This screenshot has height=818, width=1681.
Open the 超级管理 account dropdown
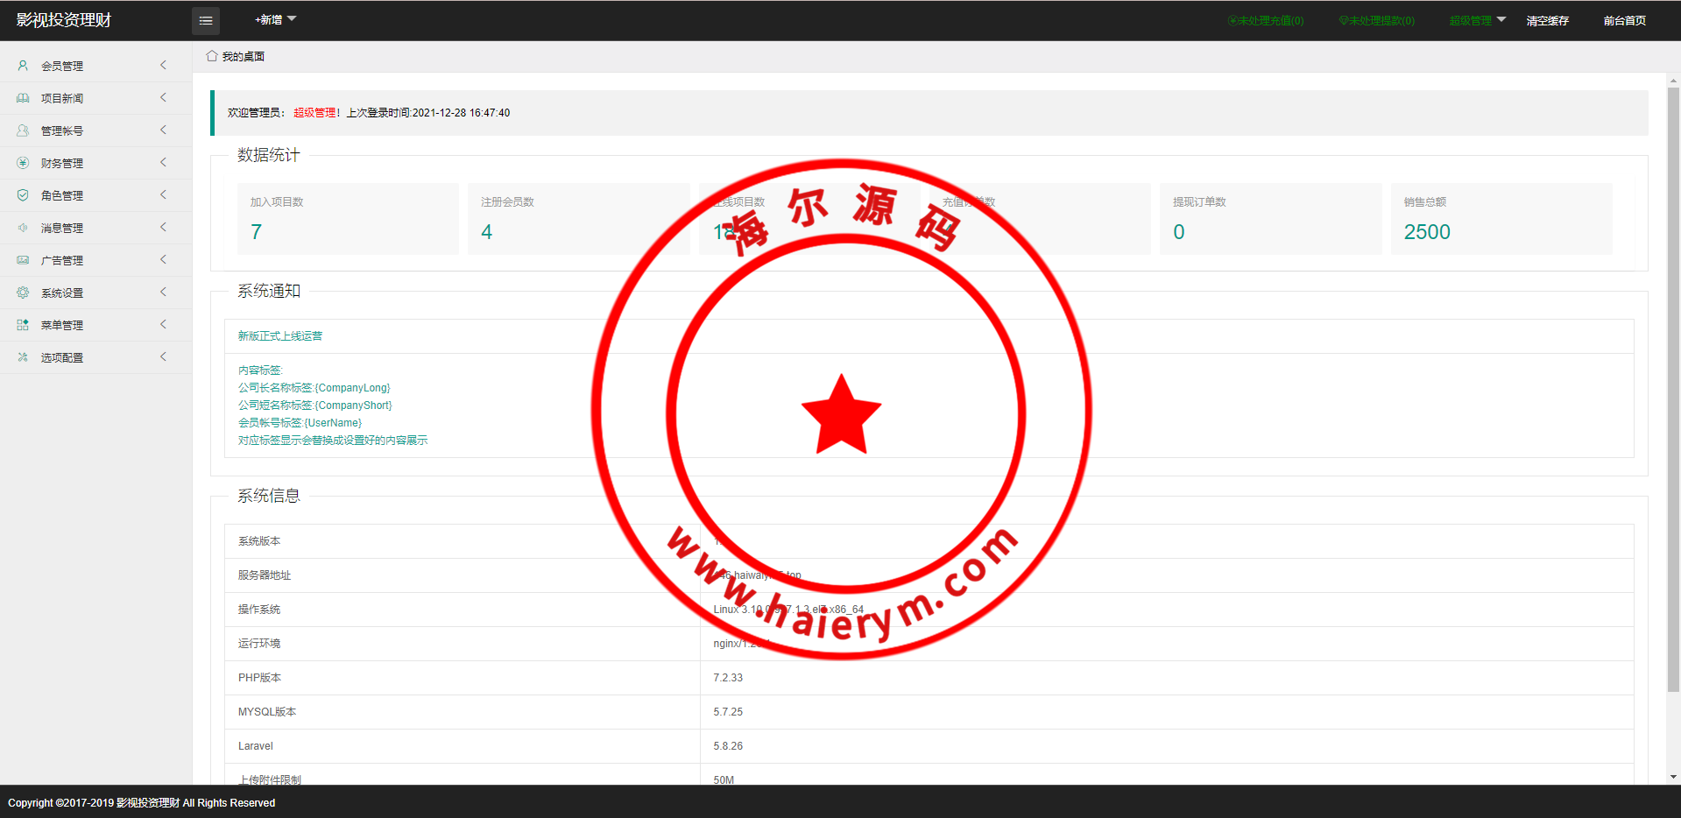tap(1477, 21)
